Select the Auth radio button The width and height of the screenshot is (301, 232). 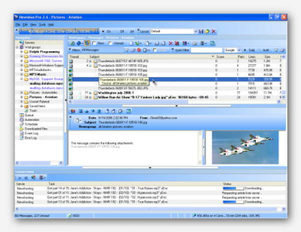pyautogui.click(x=259, y=50)
